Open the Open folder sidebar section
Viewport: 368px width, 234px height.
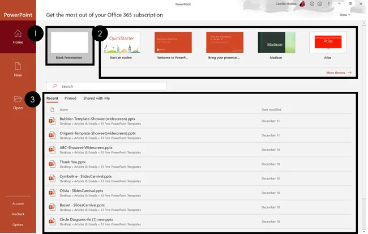pos(18,103)
